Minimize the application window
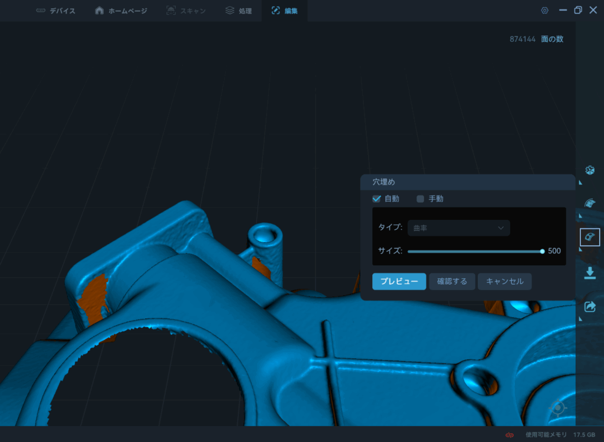 563,10
